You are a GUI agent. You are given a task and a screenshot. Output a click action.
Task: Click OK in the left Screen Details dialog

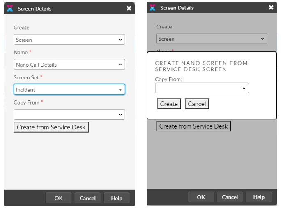[x=58, y=198]
